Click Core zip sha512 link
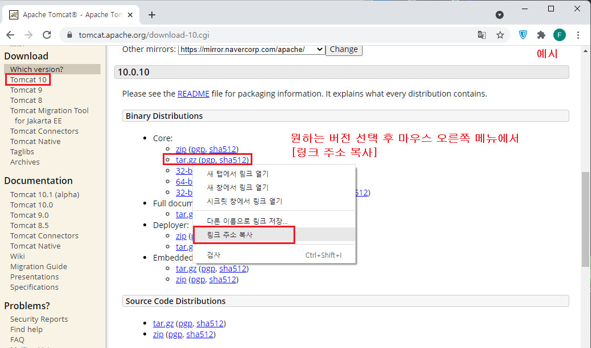 pos(222,149)
